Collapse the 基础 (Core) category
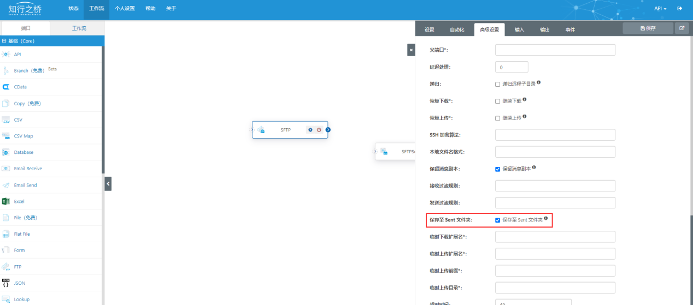 (4, 41)
